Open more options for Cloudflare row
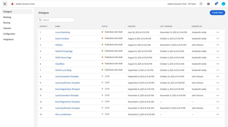This screenshot has width=228, height=127. click(218, 64)
